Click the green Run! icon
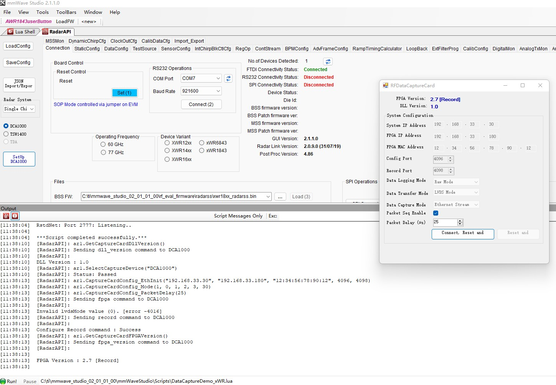Screen dimensions: 556x385 [3, 381]
